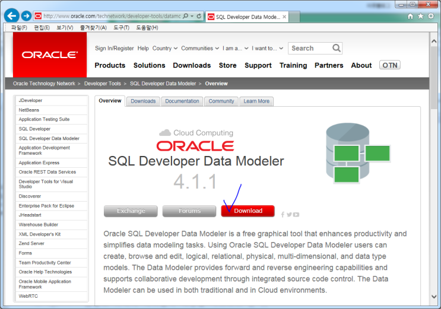Open the 파일(F) menu

[x=19, y=27]
